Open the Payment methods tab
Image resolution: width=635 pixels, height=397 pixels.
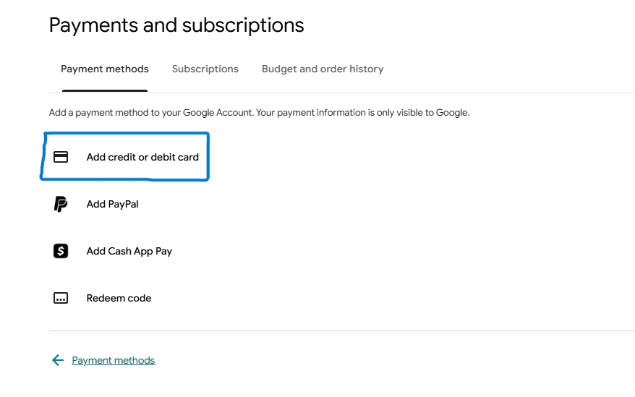105,69
